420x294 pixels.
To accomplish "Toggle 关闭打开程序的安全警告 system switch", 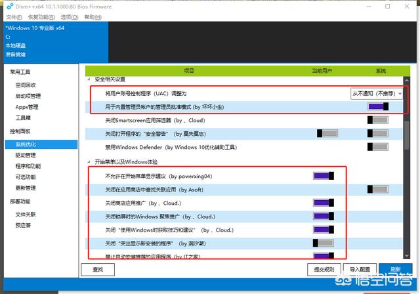I will [x=378, y=133].
